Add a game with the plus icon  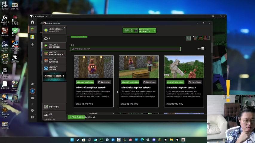32,44
